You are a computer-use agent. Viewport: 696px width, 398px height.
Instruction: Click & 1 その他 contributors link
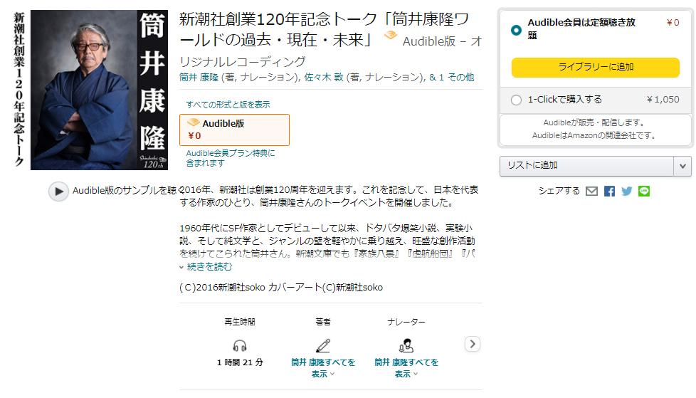click(451, 78)
